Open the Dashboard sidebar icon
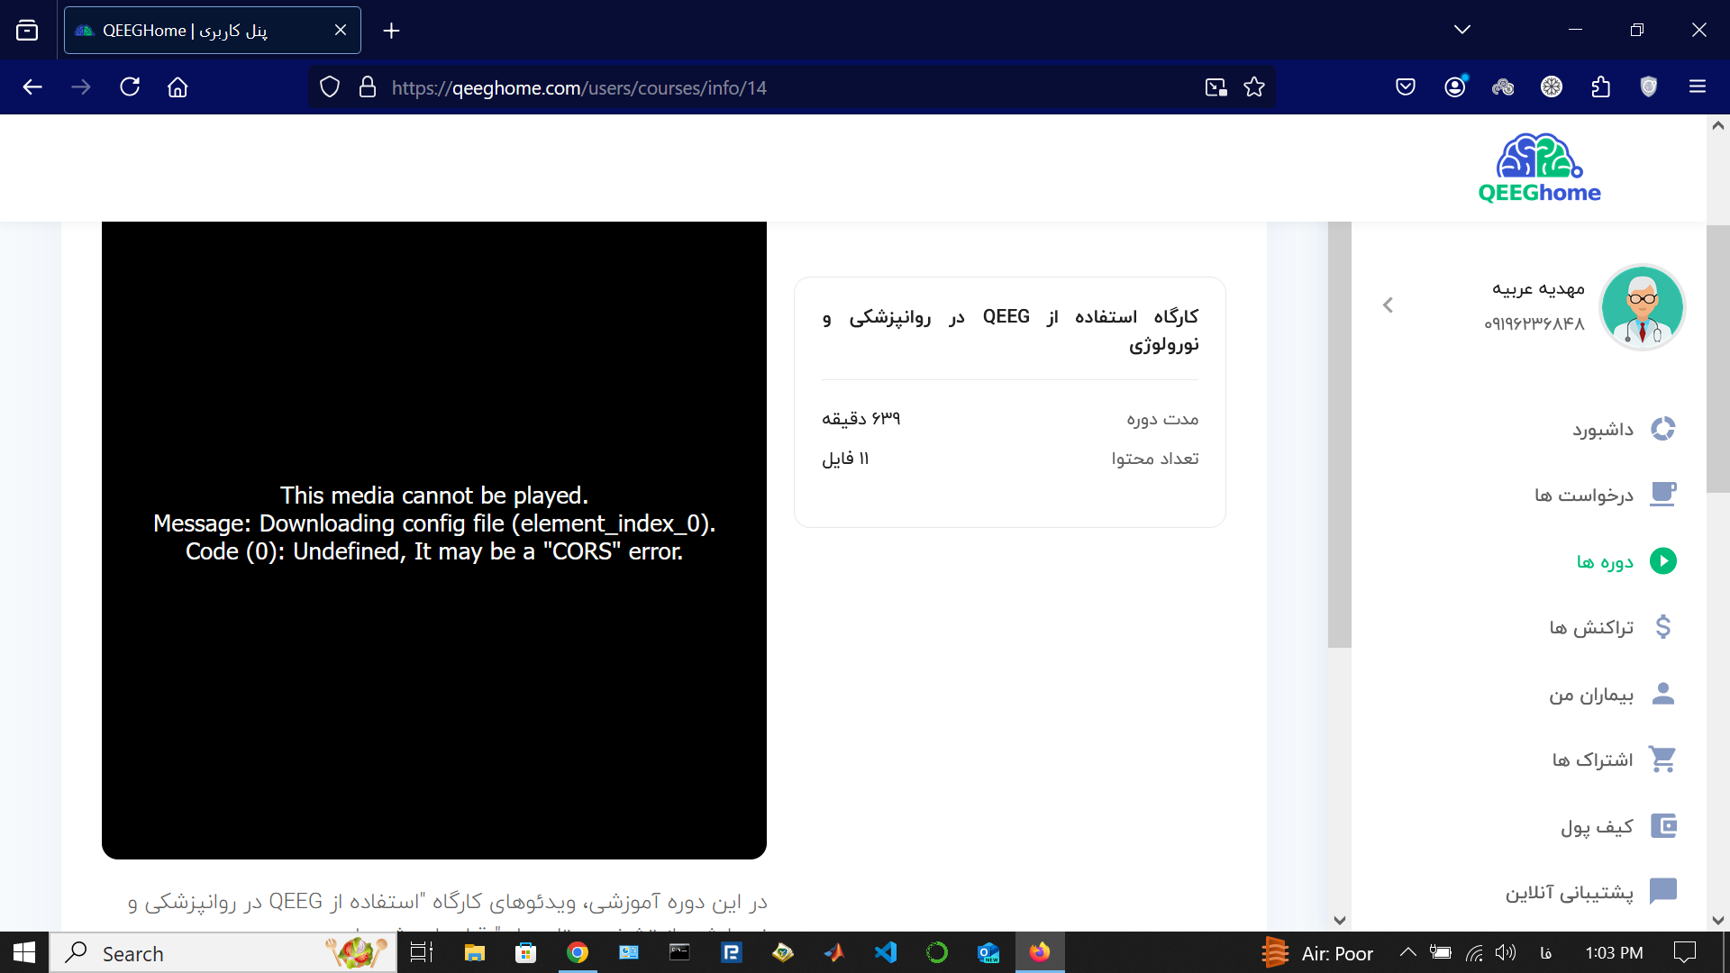1730x973 pixels. coord(1662,429)
